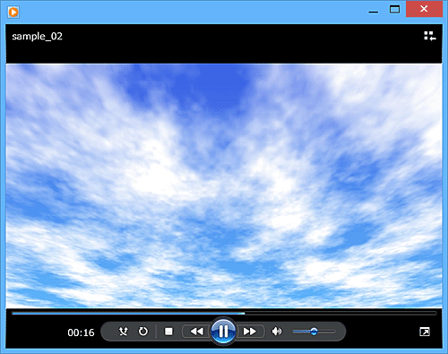View the video in full screen

[x=425, y=332]
